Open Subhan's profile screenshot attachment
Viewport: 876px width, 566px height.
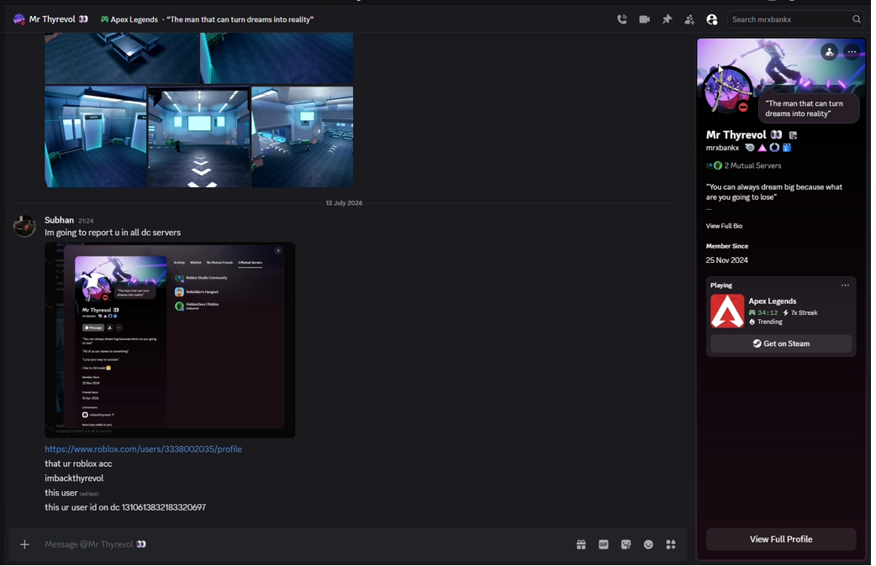[x=170, y=340]
